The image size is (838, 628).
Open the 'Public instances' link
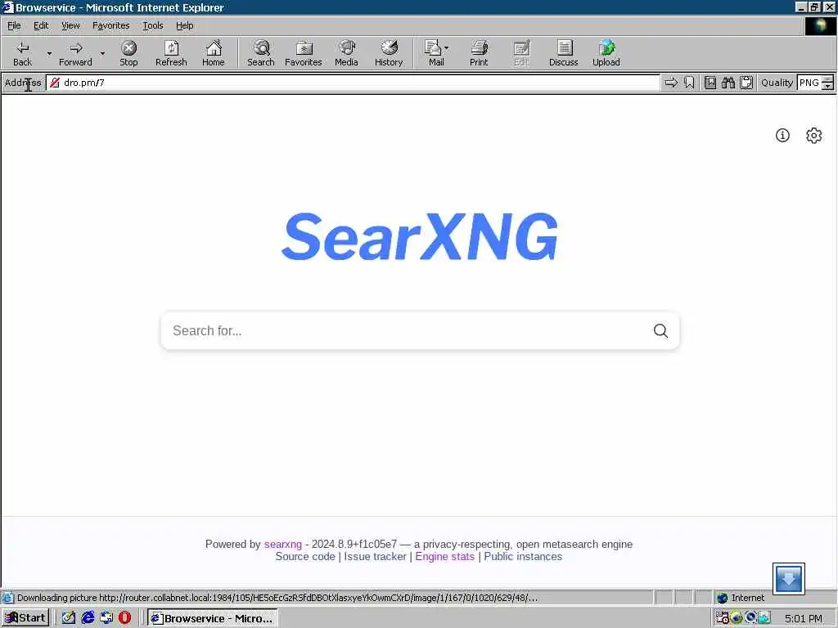point(523,556)
